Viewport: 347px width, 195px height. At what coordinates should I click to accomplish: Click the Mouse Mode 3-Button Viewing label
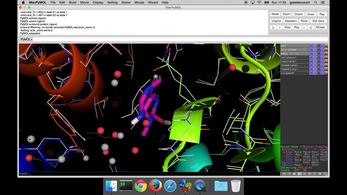[x=304, y=147]
